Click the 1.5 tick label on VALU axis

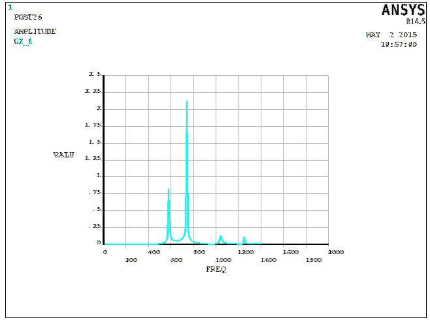pyautogui.click(x=95, y=142)
